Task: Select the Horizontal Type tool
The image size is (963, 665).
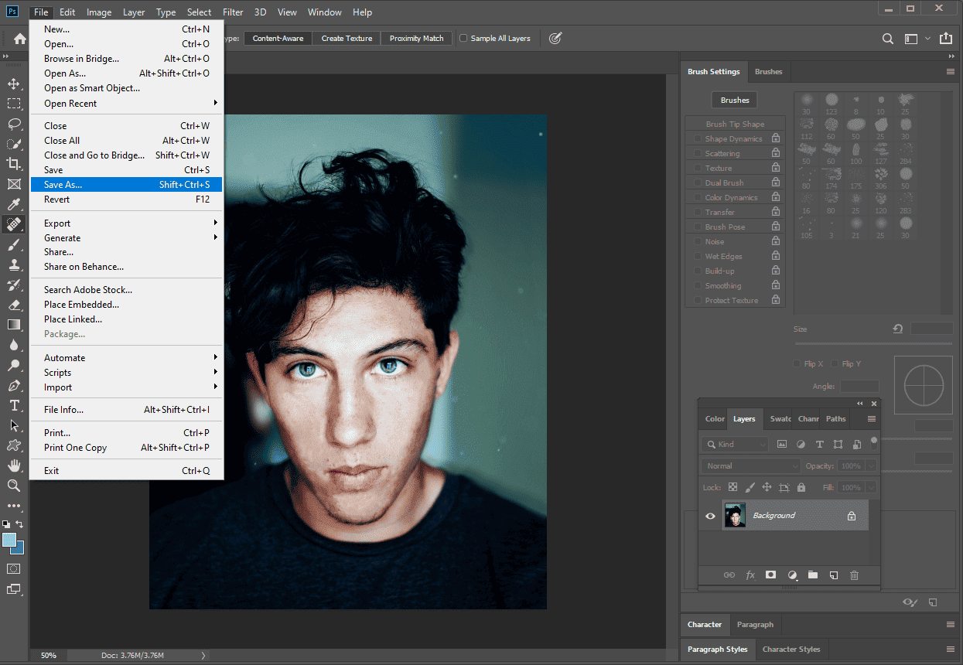Action: tap(14, 405)
